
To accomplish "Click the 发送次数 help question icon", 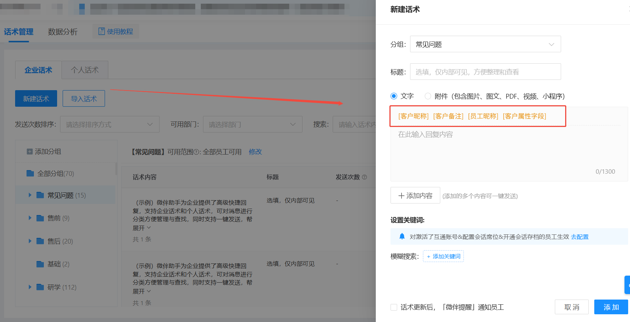I will coord(364,177).
